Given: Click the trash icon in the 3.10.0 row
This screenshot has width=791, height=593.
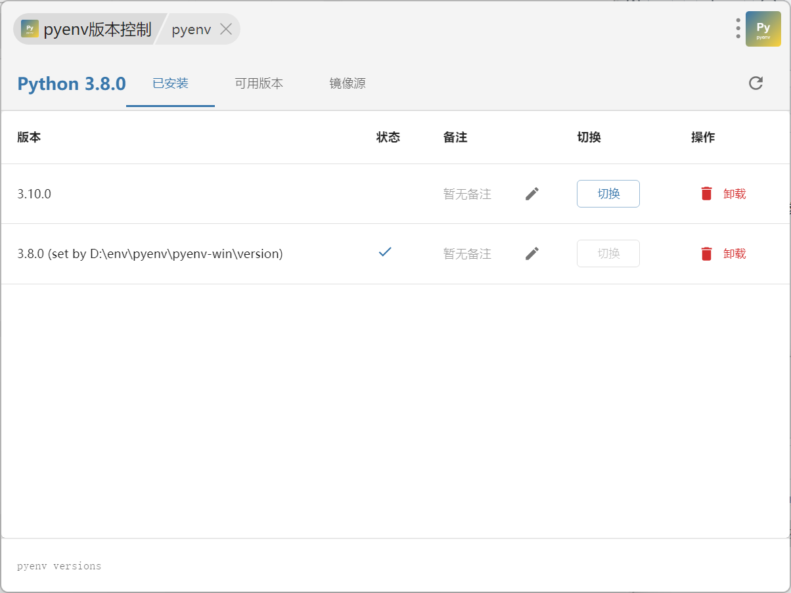Looking at the screenshot, I should click(706, 194).
